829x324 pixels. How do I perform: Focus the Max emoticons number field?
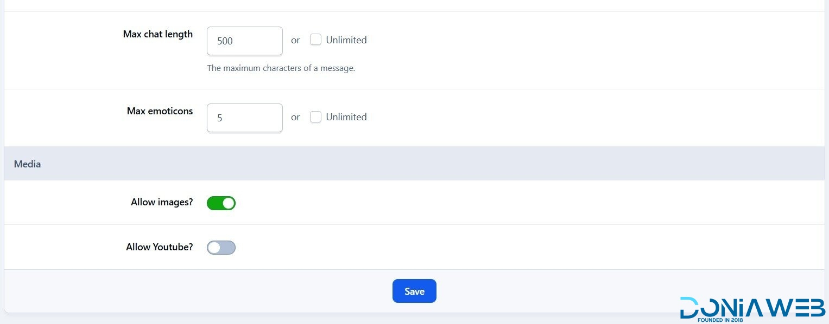(244, 118)
